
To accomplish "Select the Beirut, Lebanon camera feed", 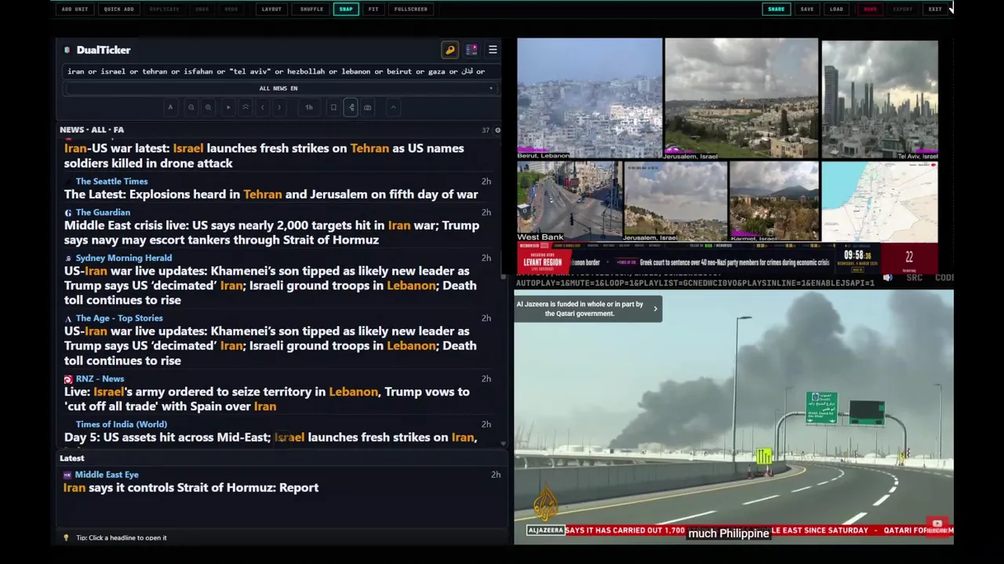I will pos(589,99).
